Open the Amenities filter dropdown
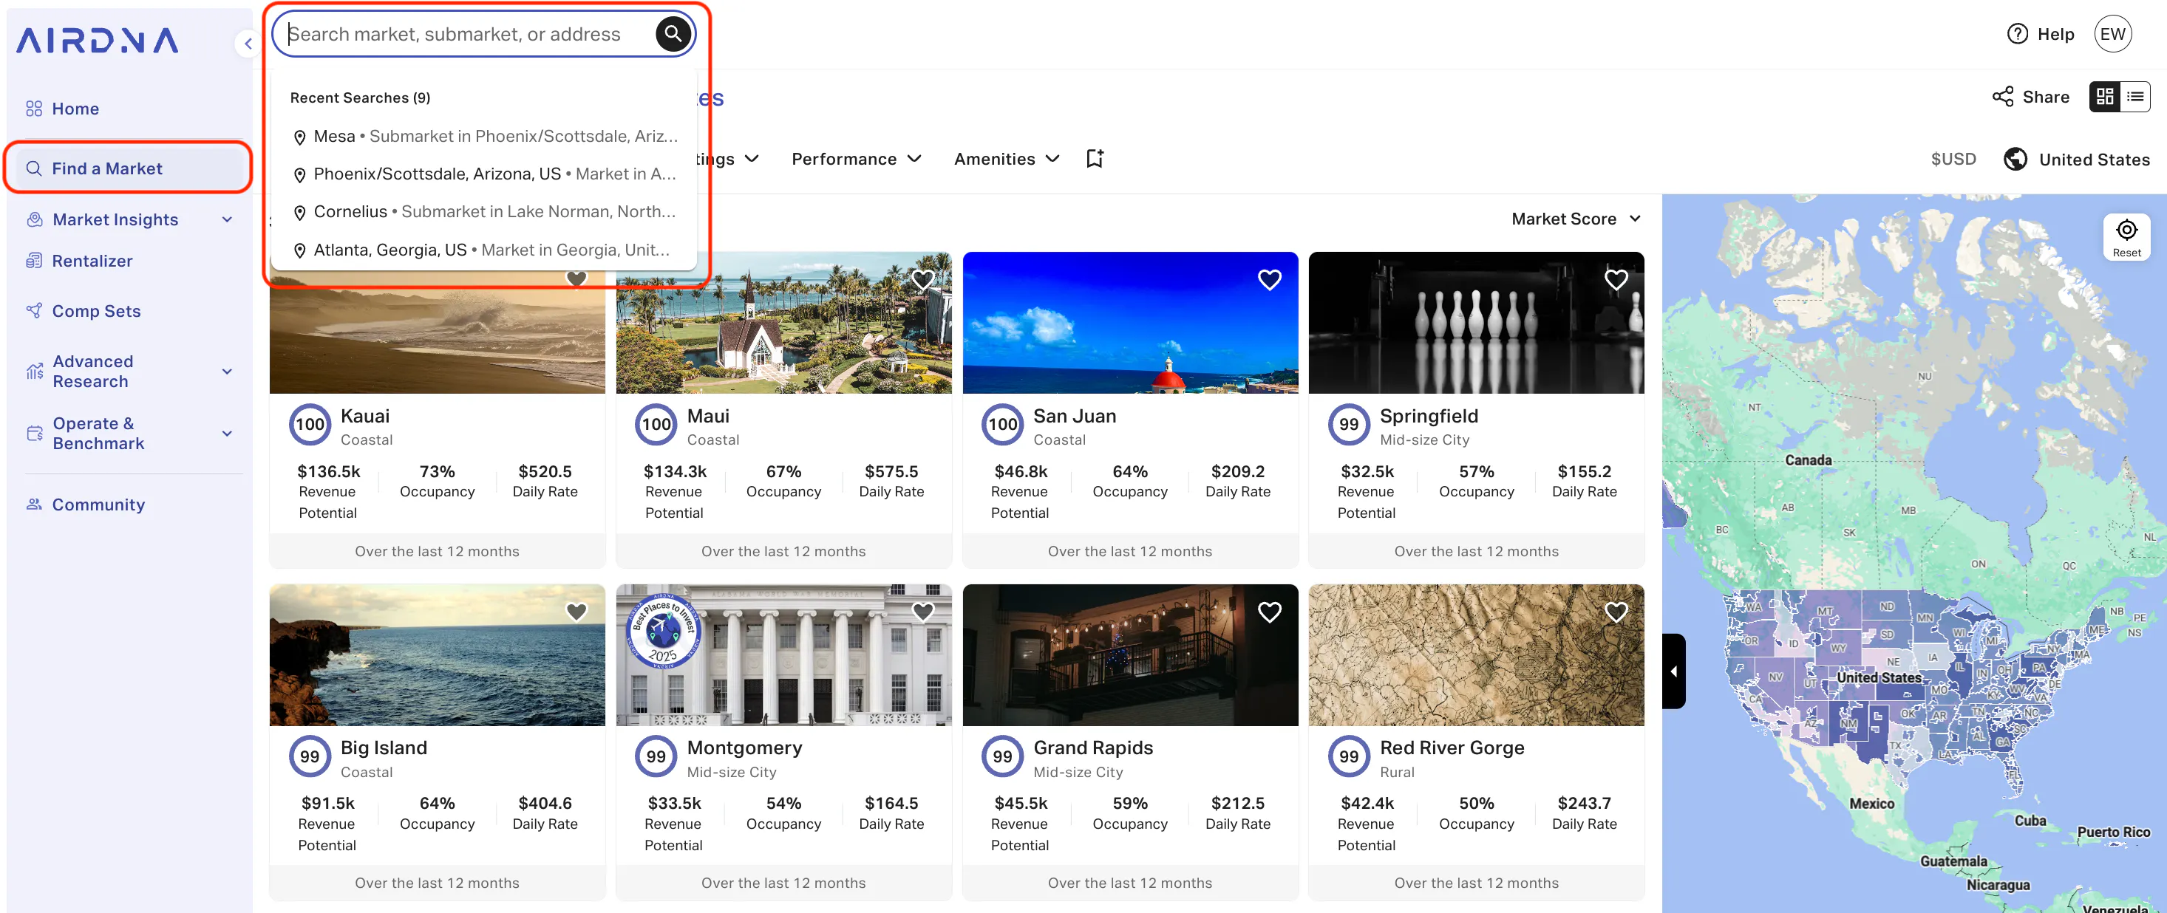The height and width of the screenshot is (913, 2167). (x=1005, y=159)
